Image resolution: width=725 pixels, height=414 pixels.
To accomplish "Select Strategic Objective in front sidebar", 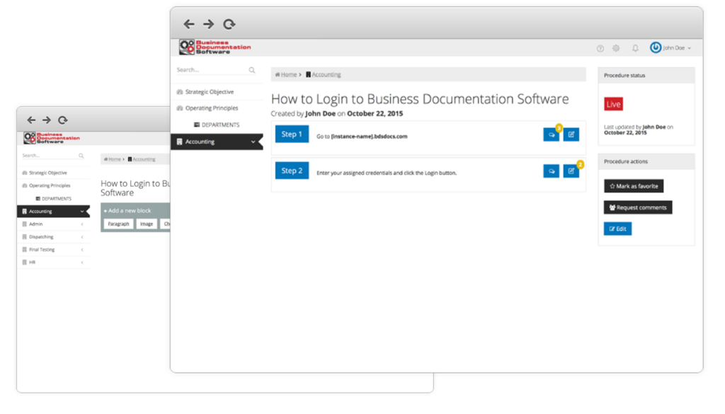I will click(209, 92).
